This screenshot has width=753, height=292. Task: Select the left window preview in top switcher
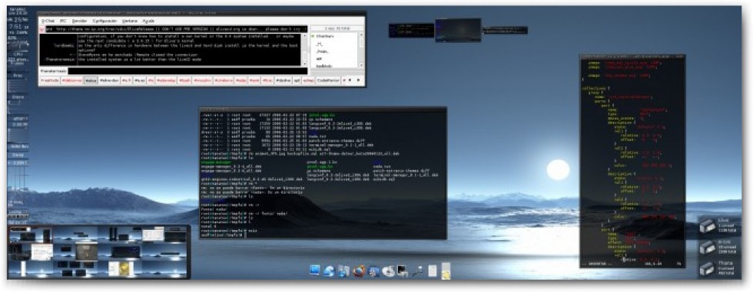point(412,30)
